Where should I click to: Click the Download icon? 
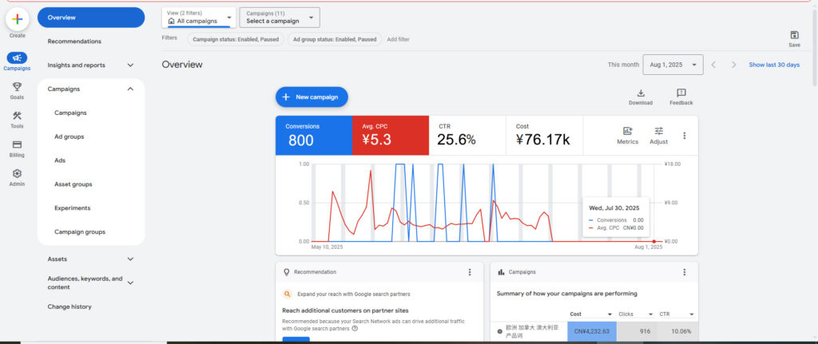pyautogui.click(x=640, y=93)
